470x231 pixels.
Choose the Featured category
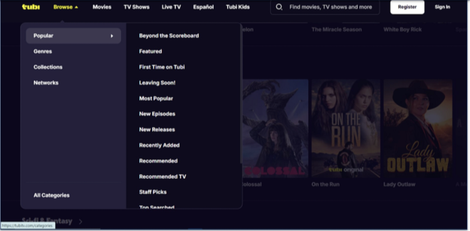[x=150, y=51]
